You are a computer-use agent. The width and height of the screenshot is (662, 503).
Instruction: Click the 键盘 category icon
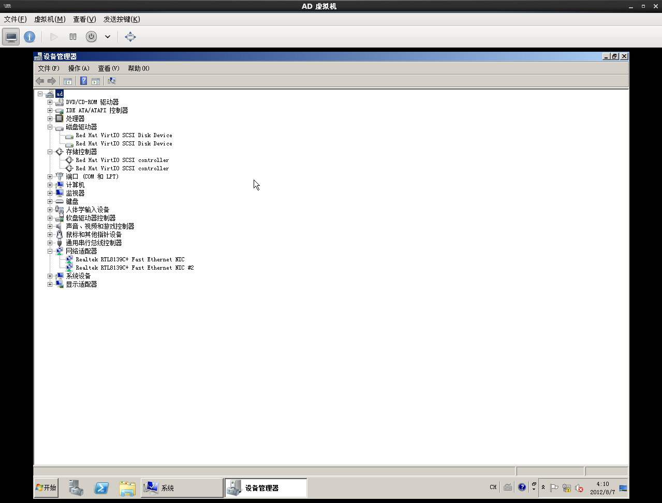click(x=60, y=201)
